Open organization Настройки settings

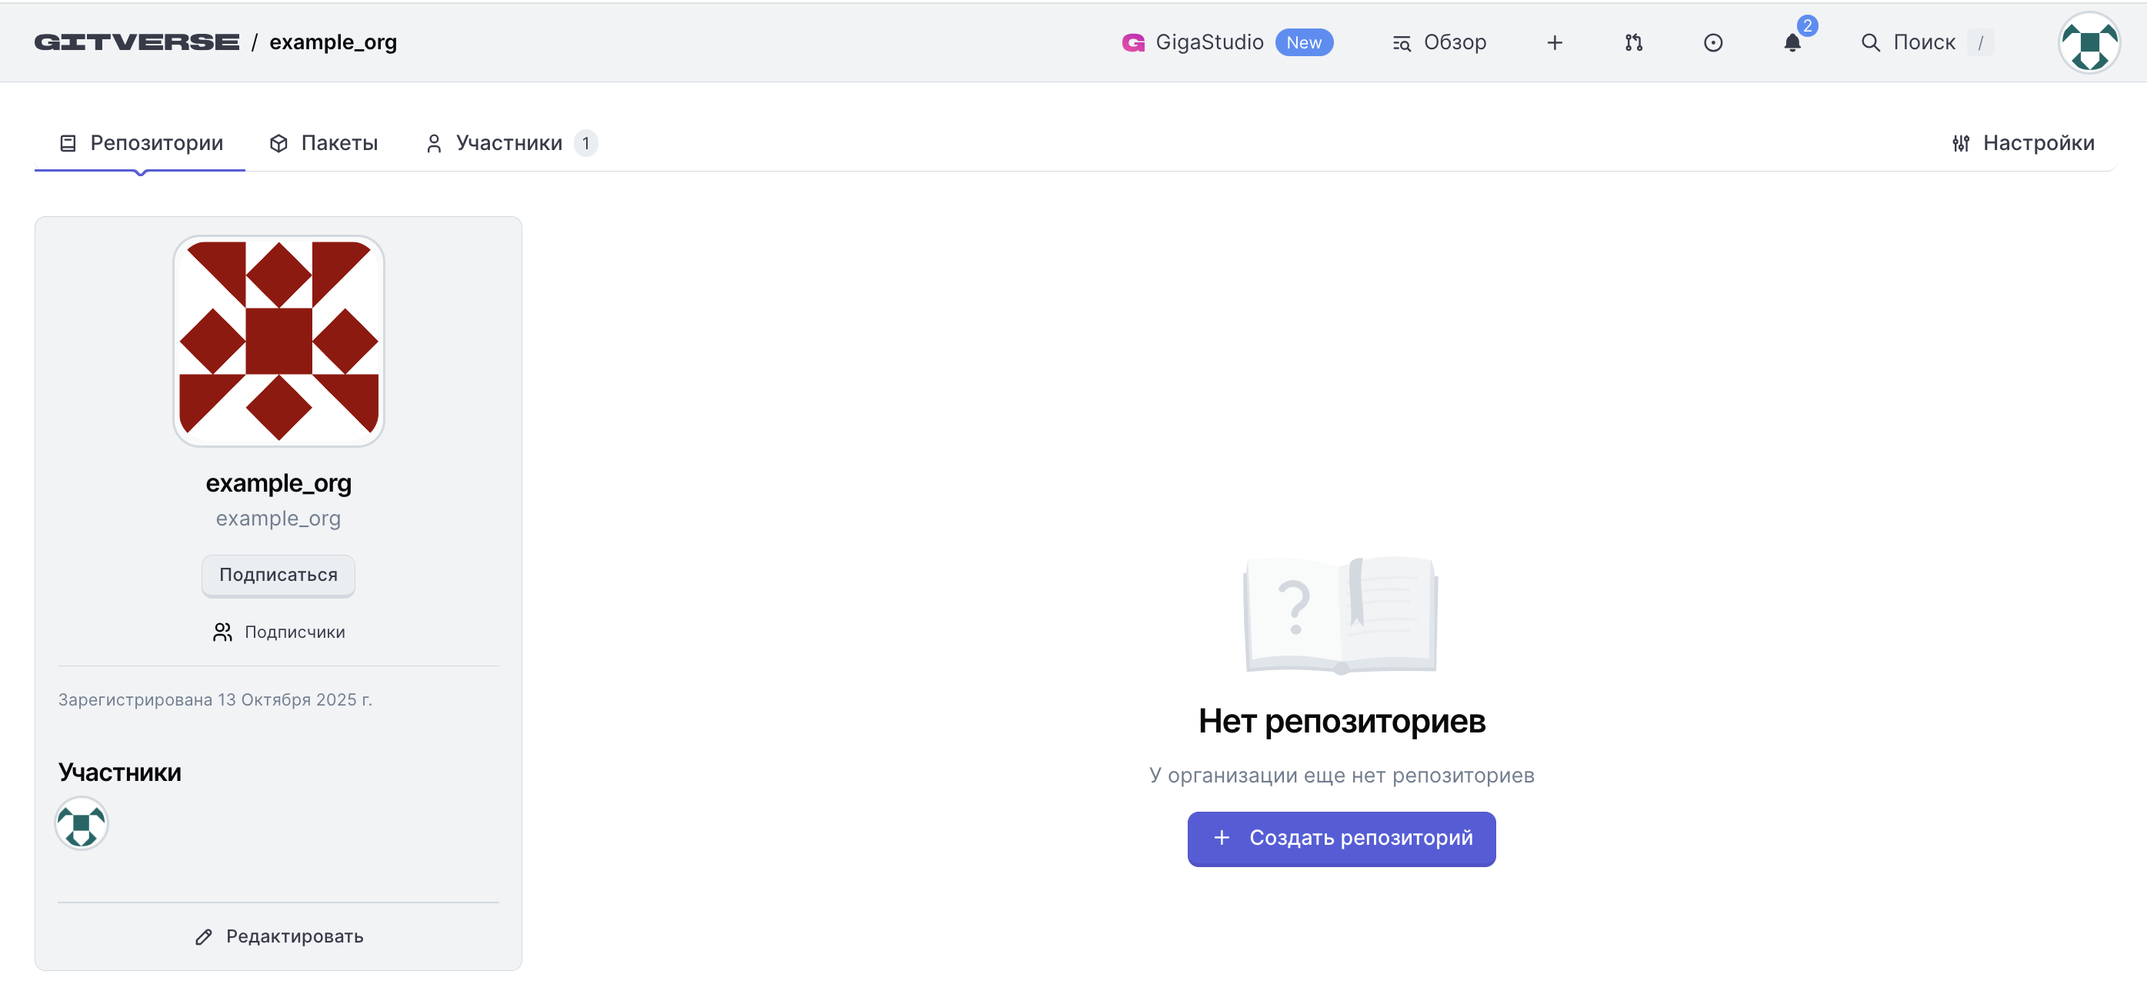[2023, 143]
